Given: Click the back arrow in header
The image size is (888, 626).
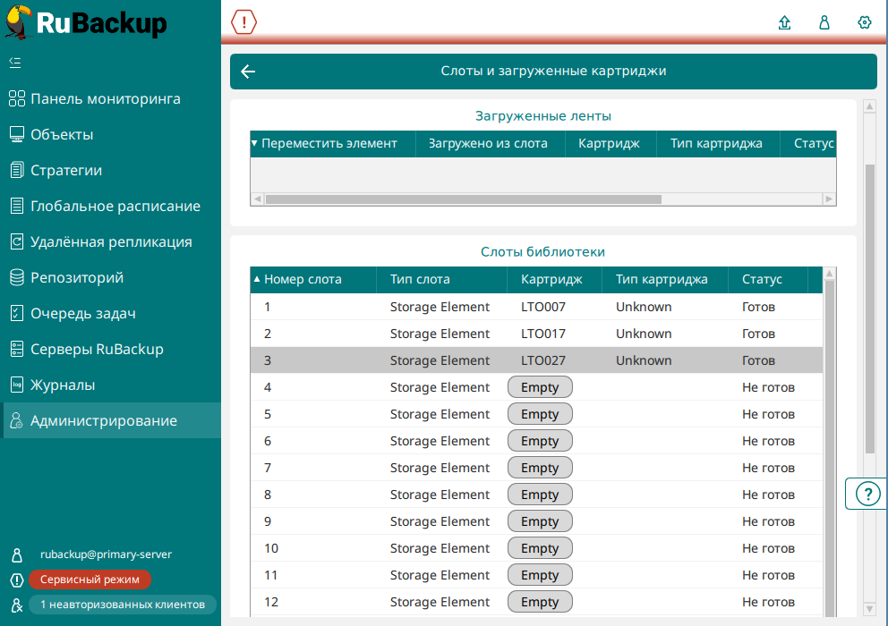Looking at the screenshot, I should click(x=249, y=72).
